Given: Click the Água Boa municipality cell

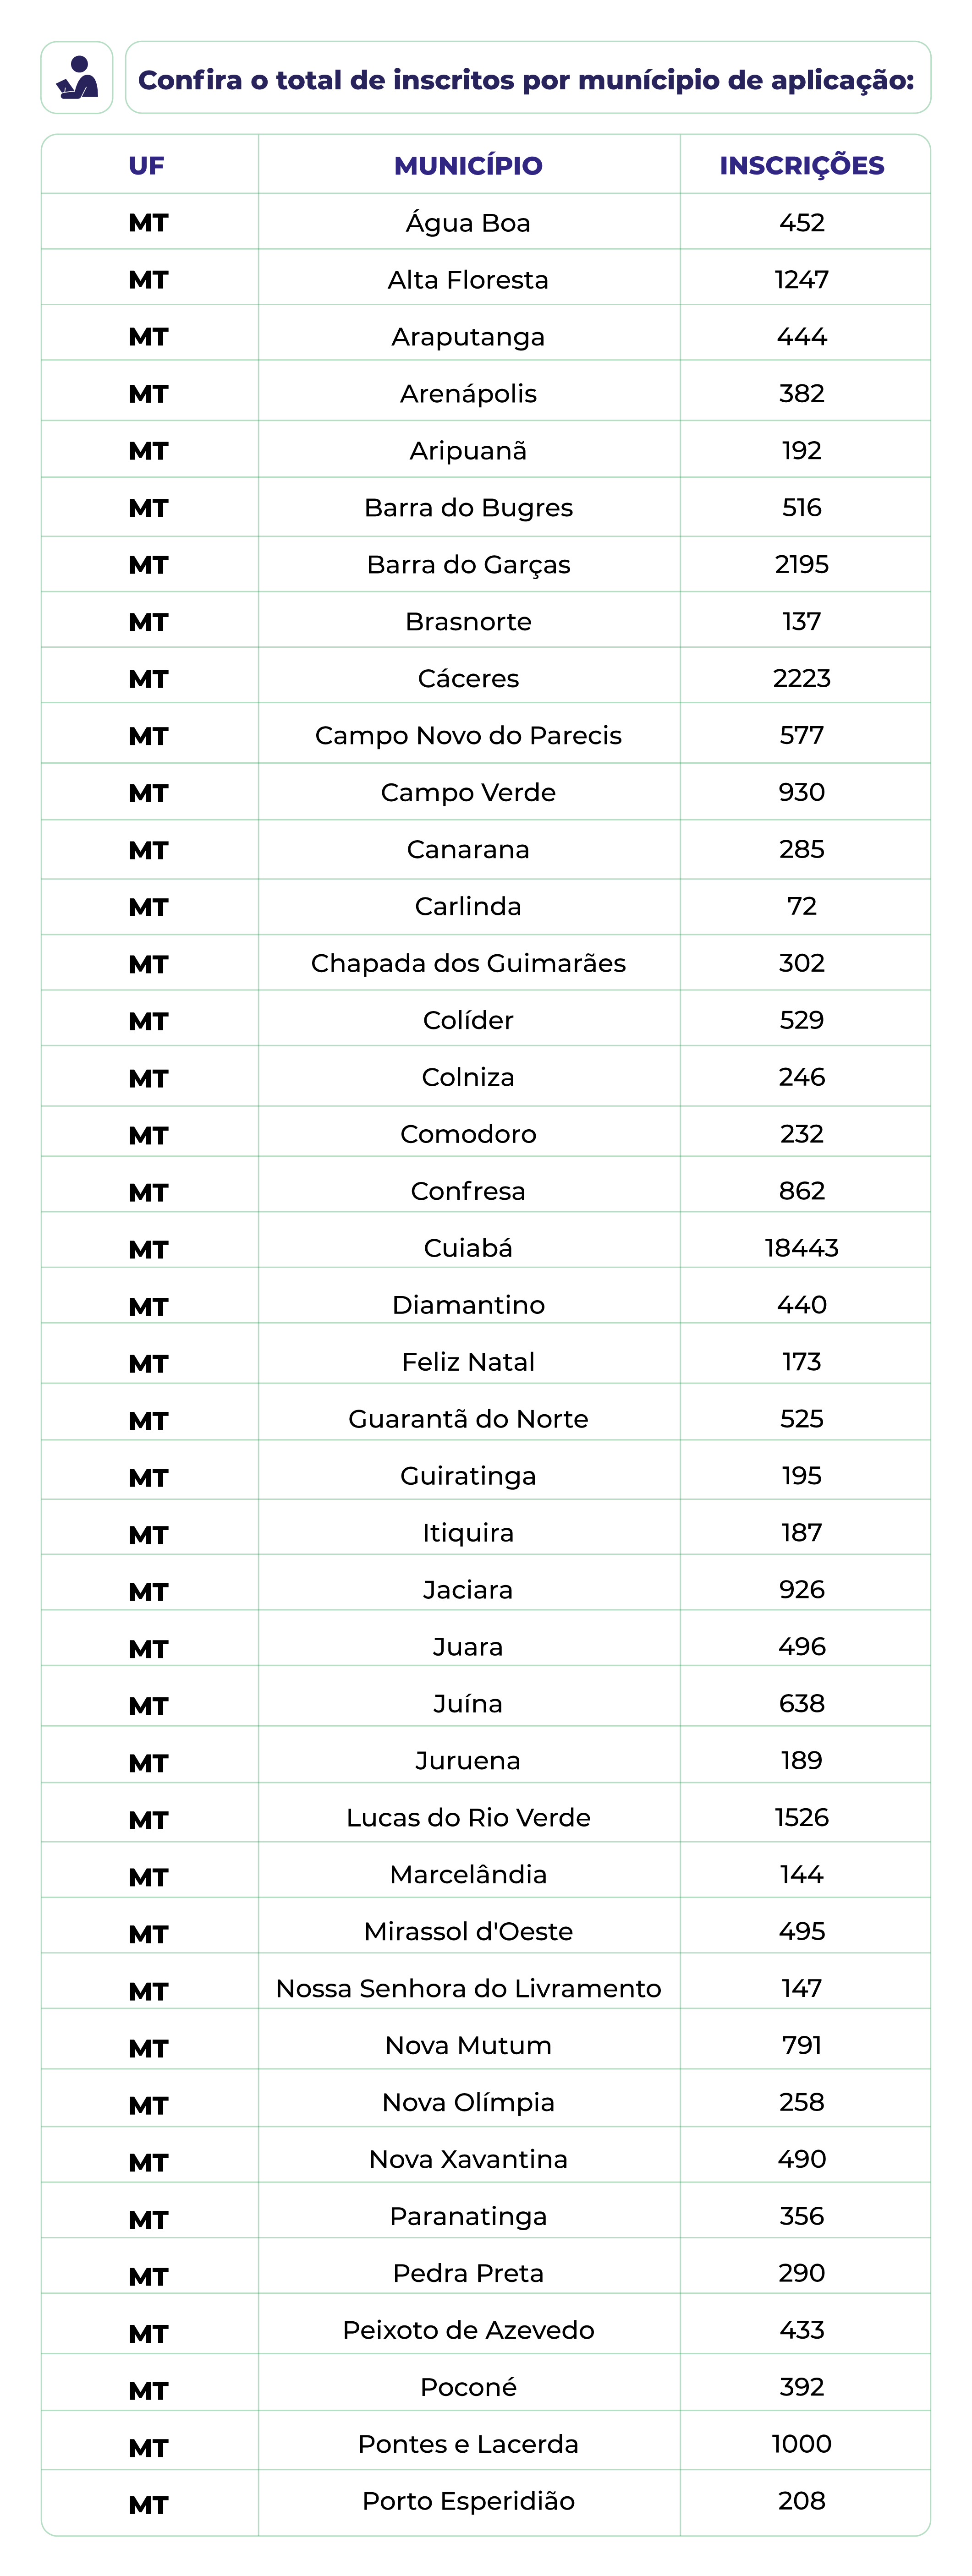Looking at the screenshot, I should (x=468, y=223).
